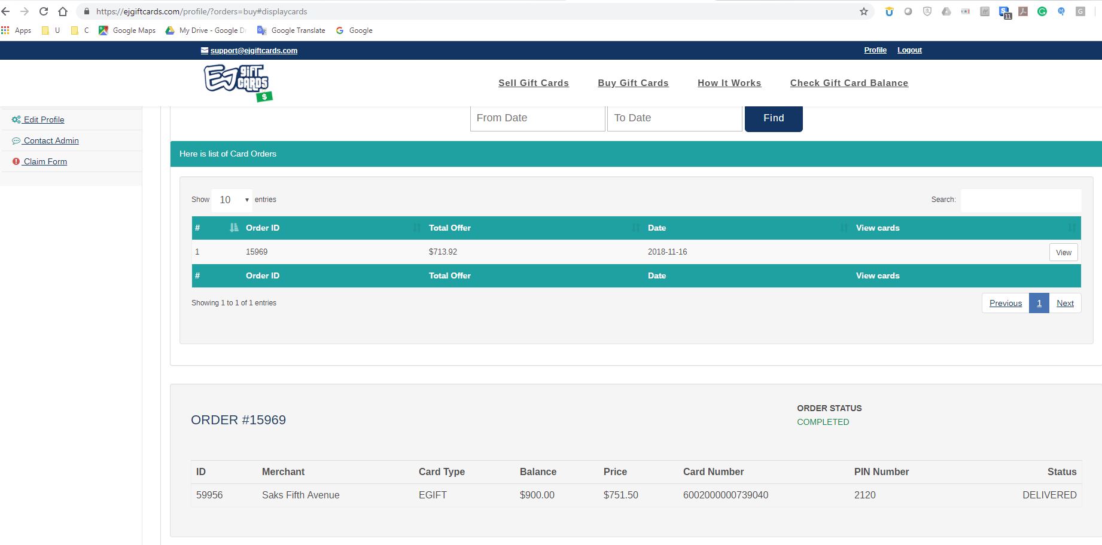
Task: Click the Find button
Action: click(773, 118)
